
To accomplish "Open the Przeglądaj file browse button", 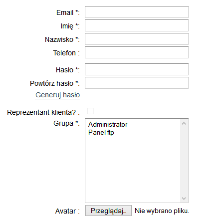I will click(108, 211).
